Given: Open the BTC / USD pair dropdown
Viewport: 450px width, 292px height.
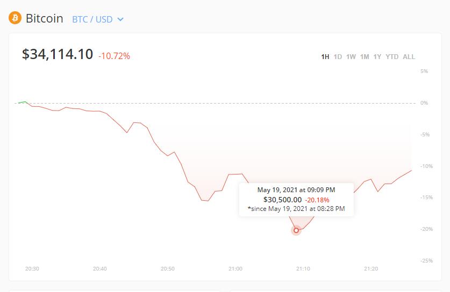Looking at the screenshot, I should coord(98,19).
